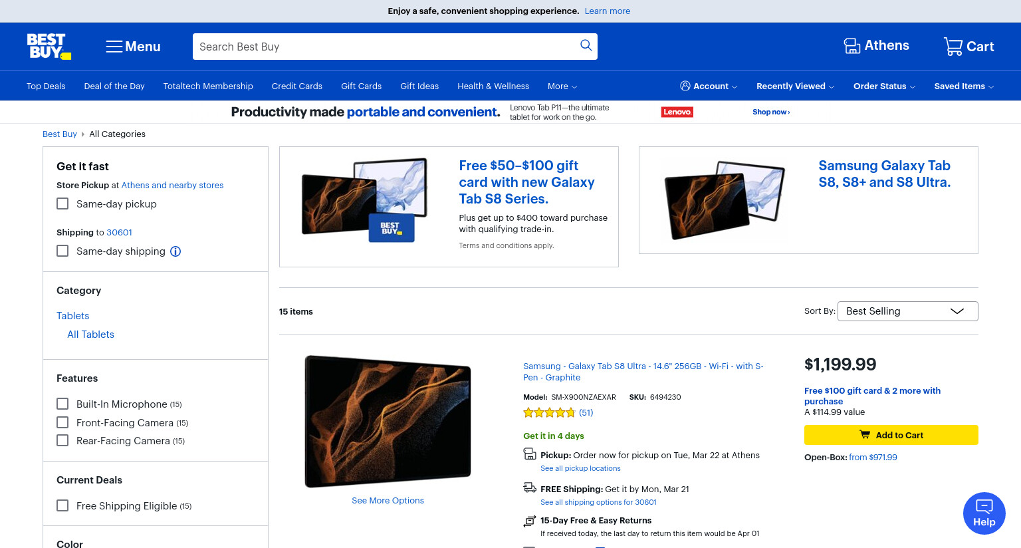Click the same-day shipping info icon
The height and width of the screenshot is (548, 1021).
point(175,251)
